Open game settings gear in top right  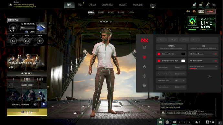click(214, 5)
